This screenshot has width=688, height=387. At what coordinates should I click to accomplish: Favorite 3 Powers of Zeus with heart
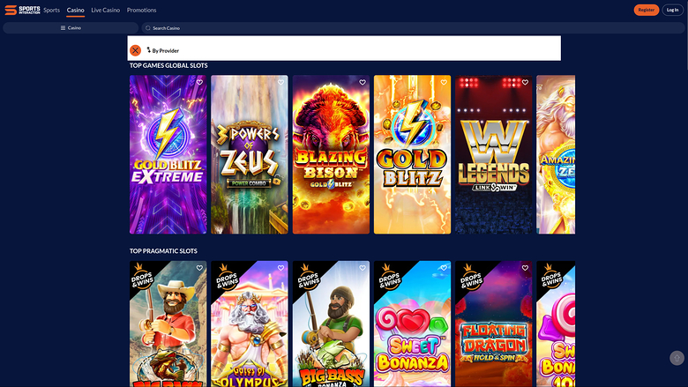point(280,82)
